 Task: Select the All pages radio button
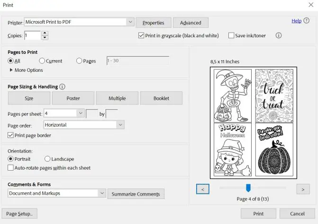(x=10, y=61)
